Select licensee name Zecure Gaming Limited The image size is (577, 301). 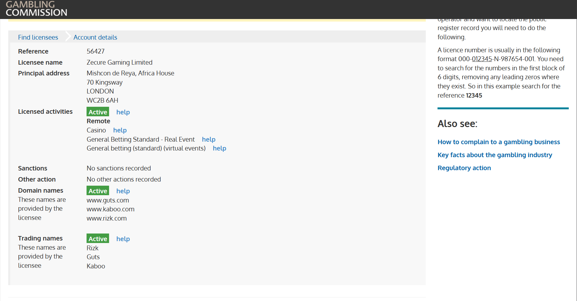(x=120, y=62)
